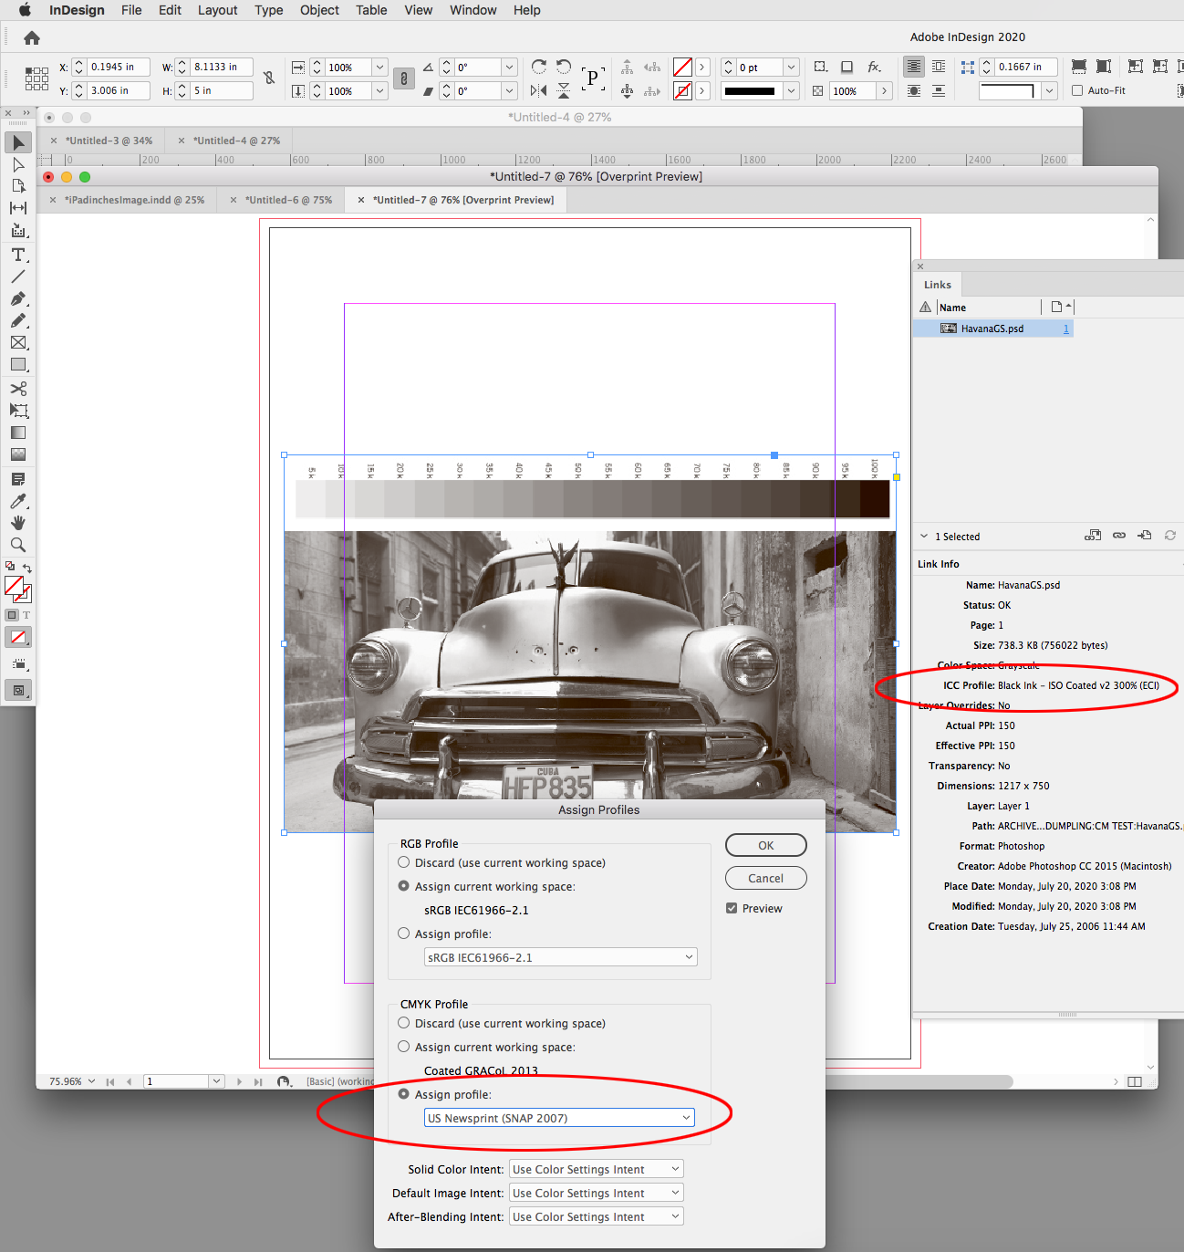Screen dimensions: 1184x1252
Task: Select the Scissors tool
Action: [x=18, y=388]
